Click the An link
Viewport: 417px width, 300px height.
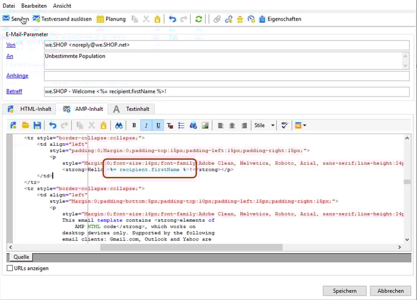coord(9,56)
